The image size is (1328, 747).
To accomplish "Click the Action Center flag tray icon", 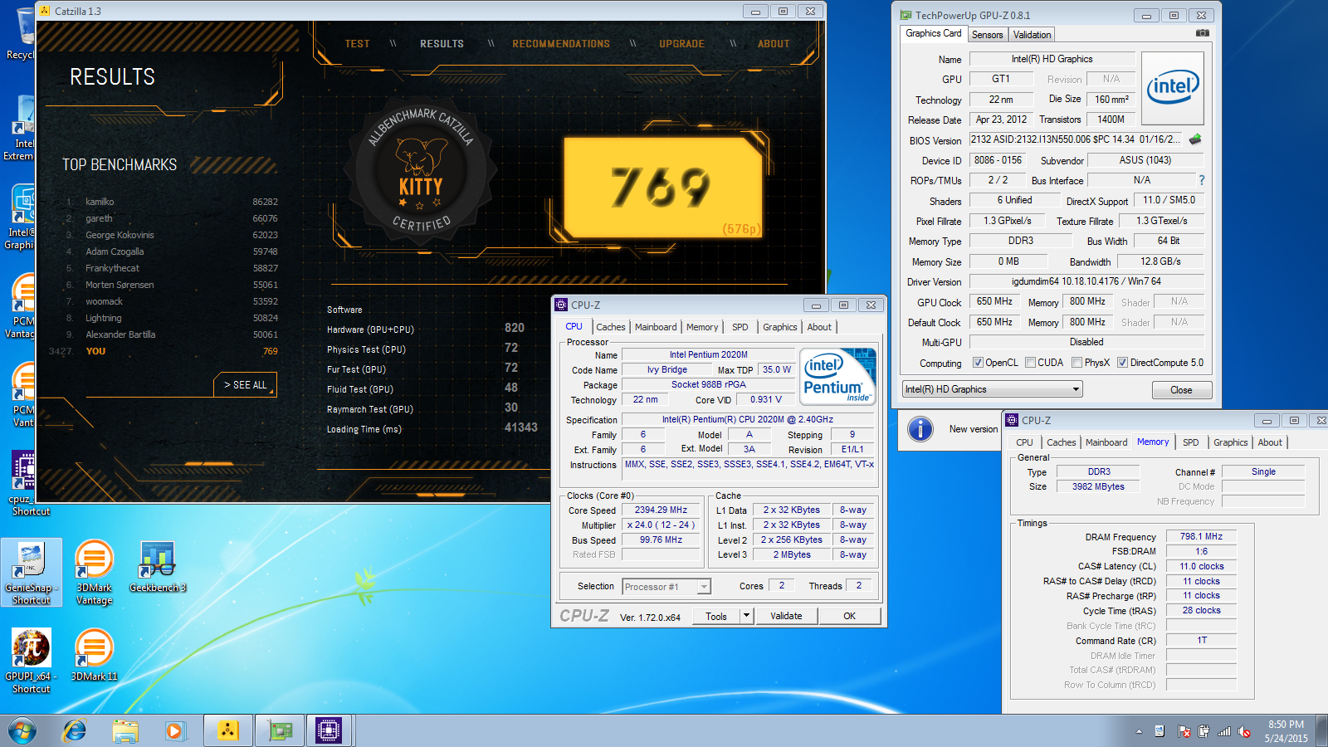I will pos(1184,731).
